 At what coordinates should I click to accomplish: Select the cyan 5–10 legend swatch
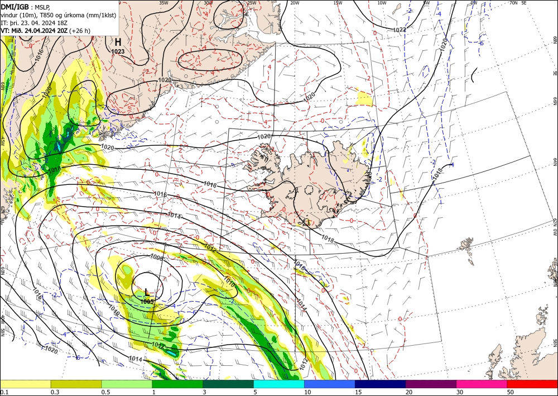[279, 384]
